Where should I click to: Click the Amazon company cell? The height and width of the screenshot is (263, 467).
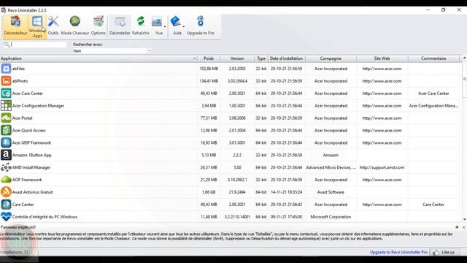pos(331,155)
